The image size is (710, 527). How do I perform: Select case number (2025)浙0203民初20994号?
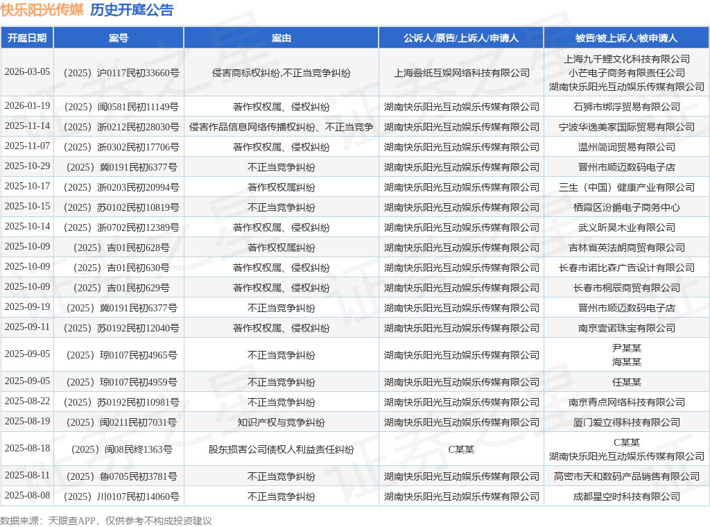point(119,187)
